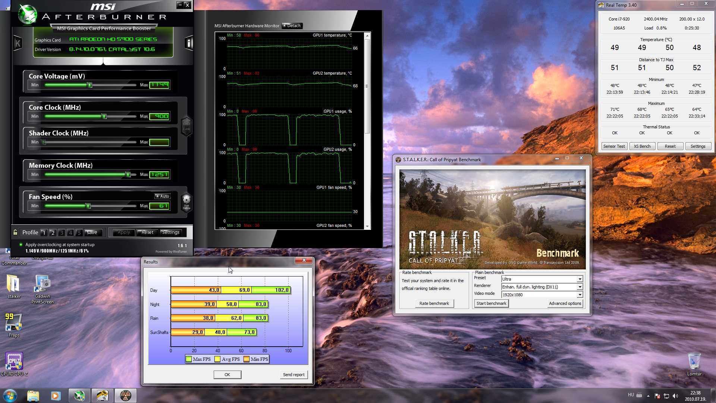The height and width of the screenshot is (403, 716).
Task: Click the Memory Clock value field 1251
Action: (x=160, y=175)
